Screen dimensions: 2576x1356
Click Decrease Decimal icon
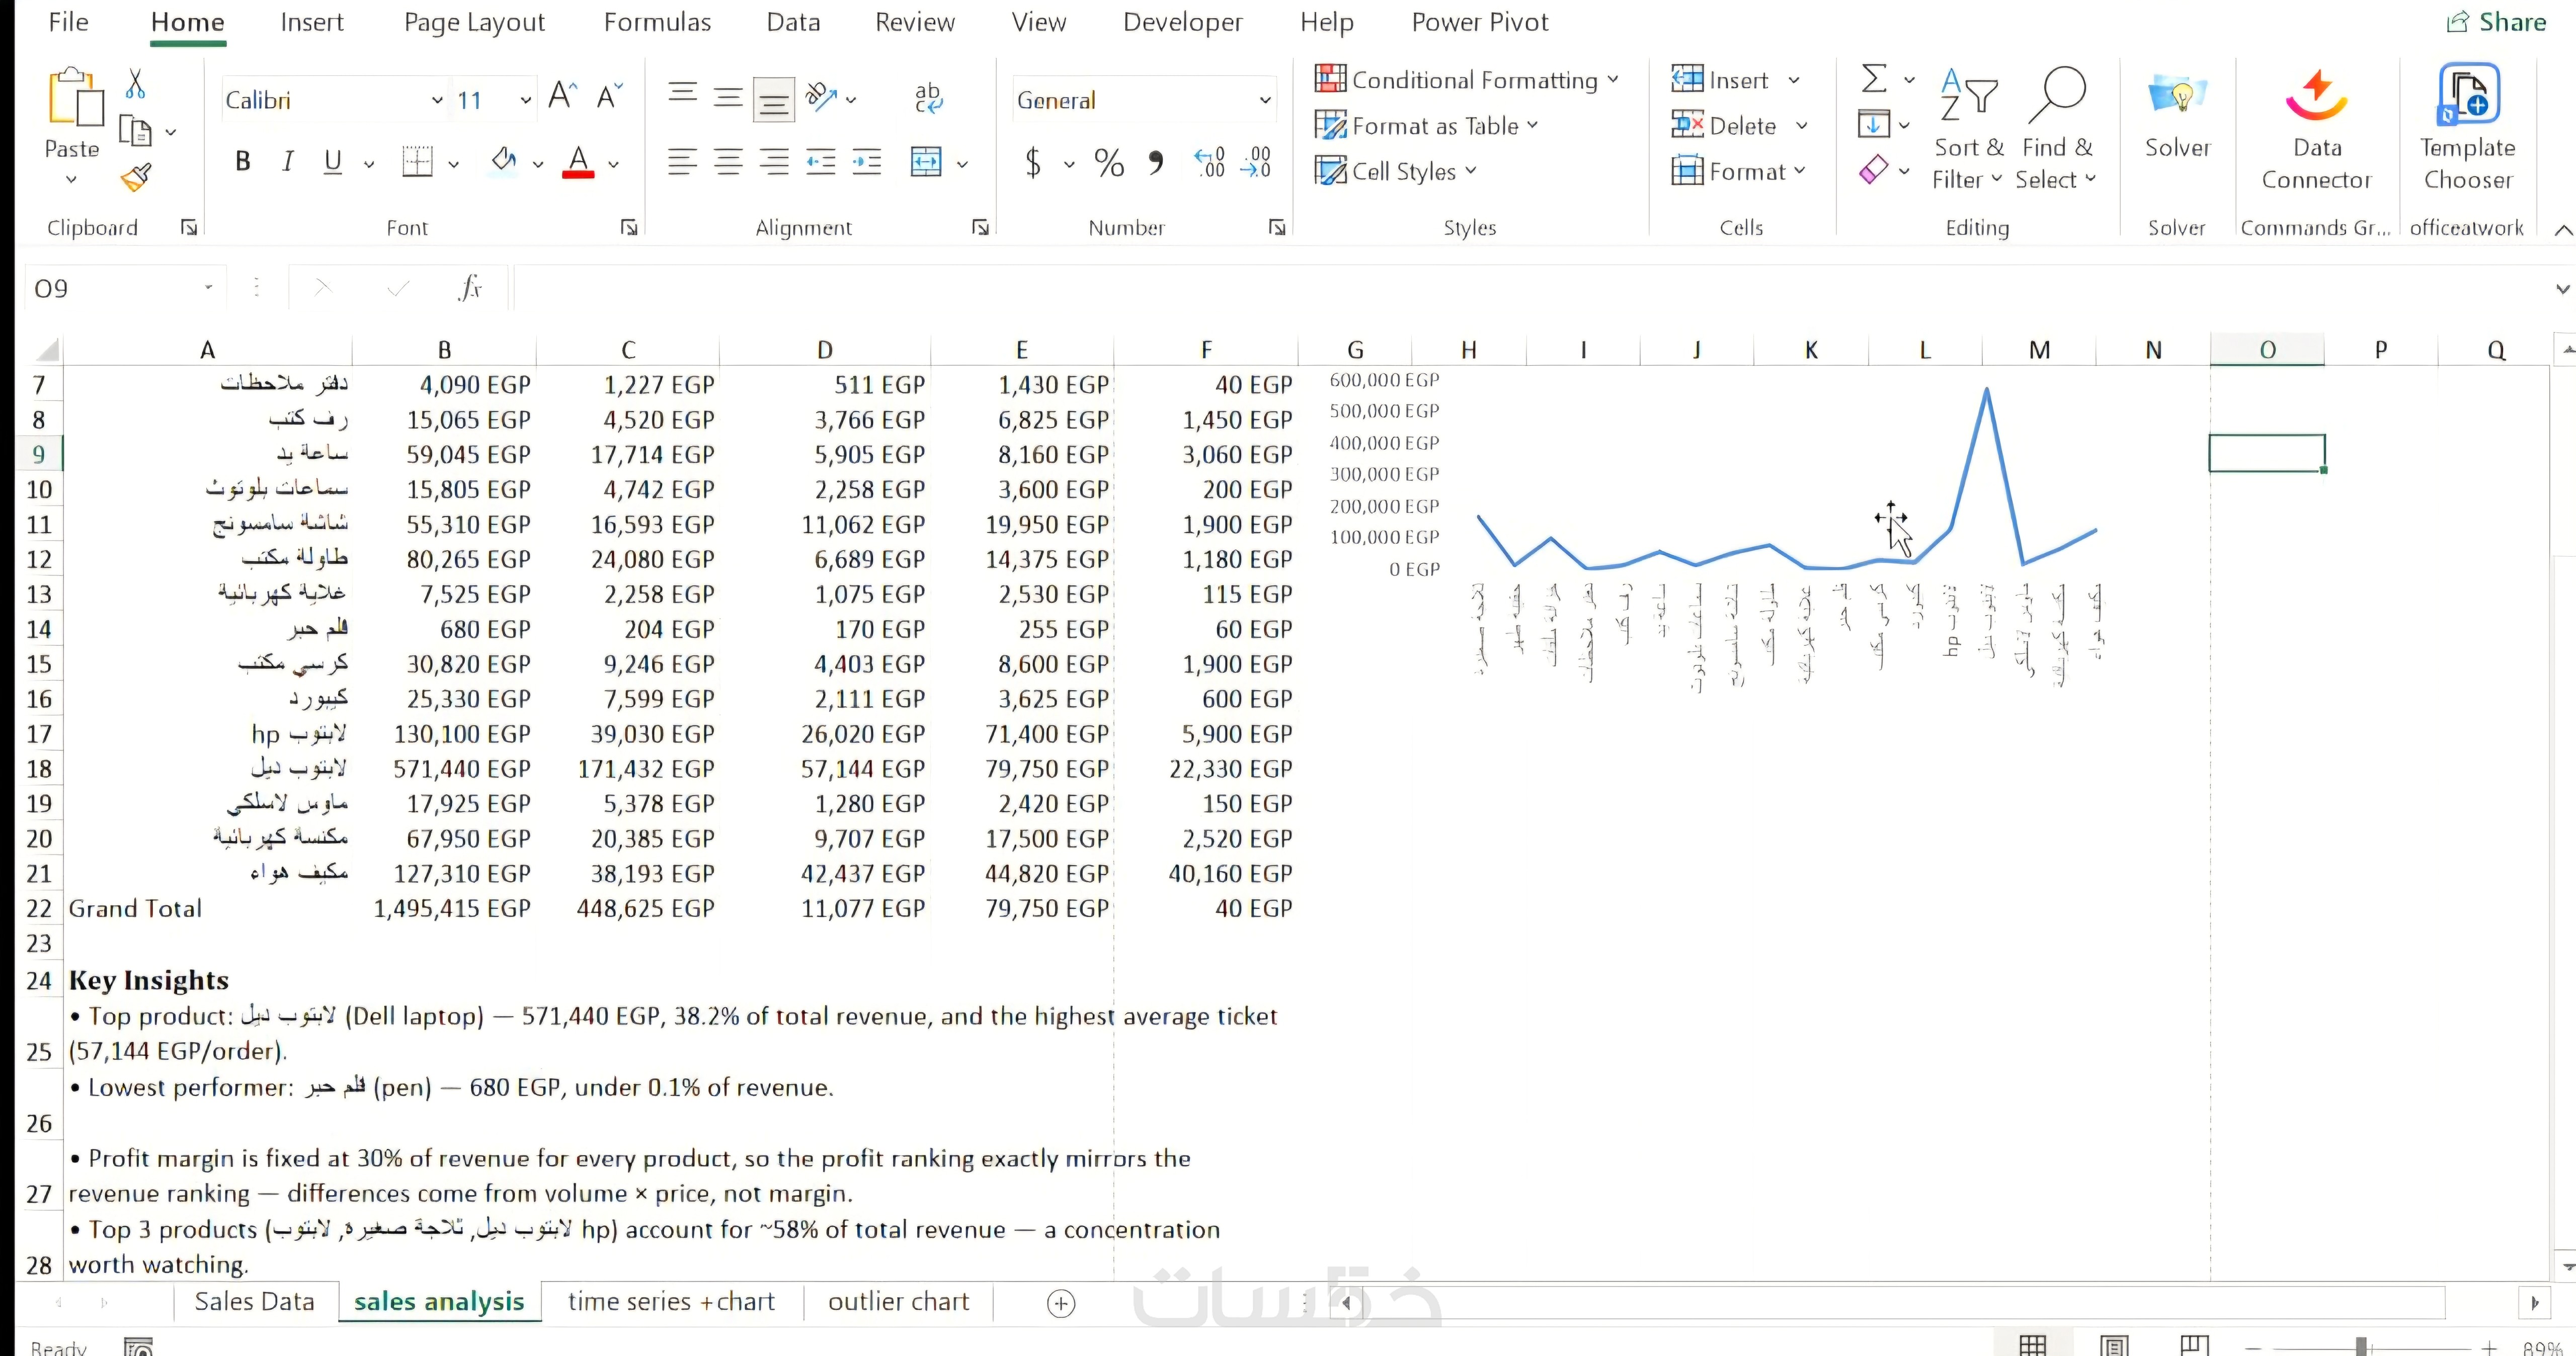1256,162
